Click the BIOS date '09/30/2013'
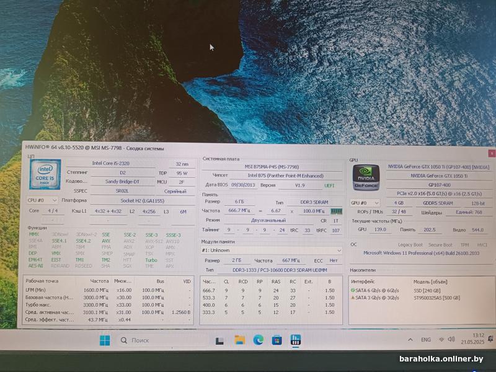The image size is (496, 372). click(x=243, y=185)
